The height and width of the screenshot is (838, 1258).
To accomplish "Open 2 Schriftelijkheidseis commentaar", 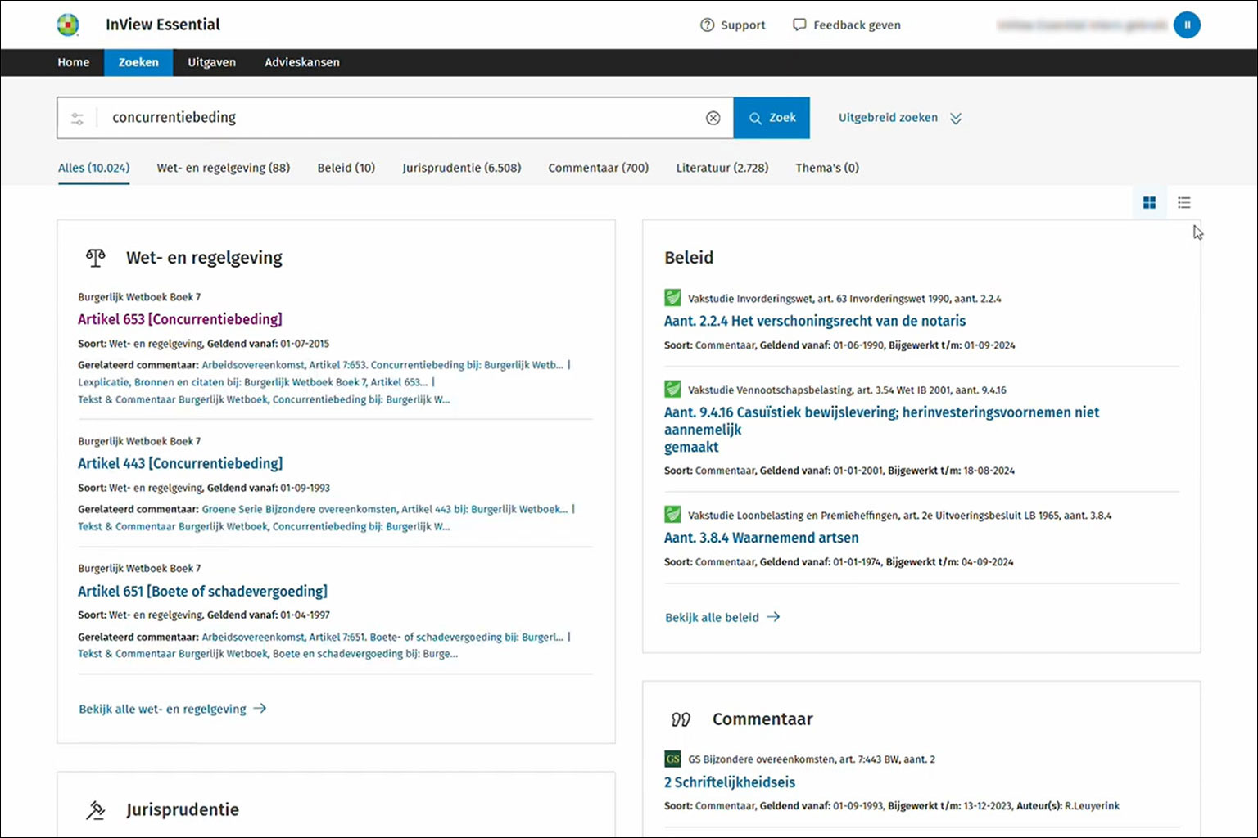I will point(730,782).
